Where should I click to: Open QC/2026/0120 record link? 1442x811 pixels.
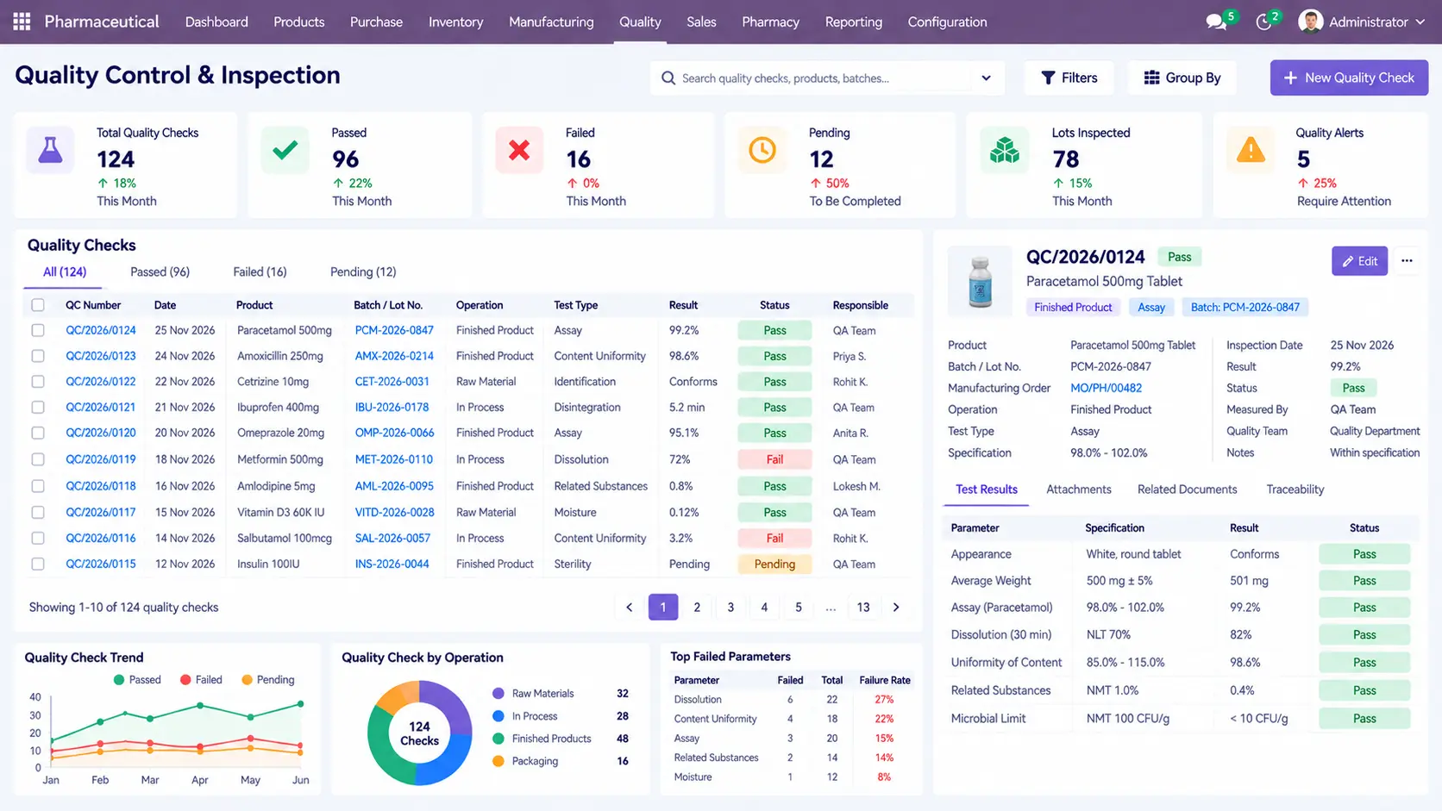[x=101, y=434]
